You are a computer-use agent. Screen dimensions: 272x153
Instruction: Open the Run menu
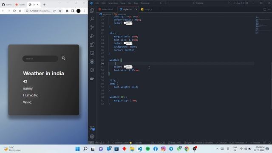[136, 3]
